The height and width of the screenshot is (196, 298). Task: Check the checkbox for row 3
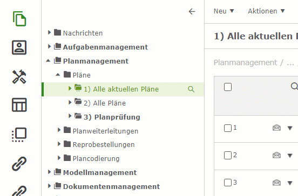(228, 183)
